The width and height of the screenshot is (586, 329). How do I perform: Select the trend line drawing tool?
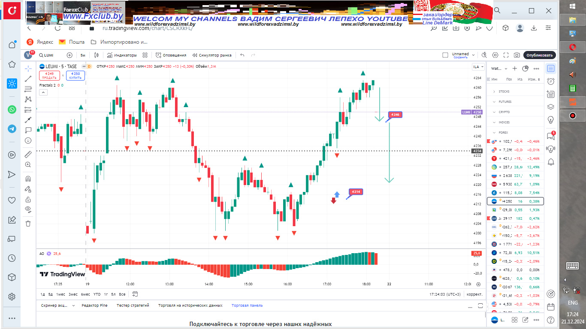click(28, 79)
